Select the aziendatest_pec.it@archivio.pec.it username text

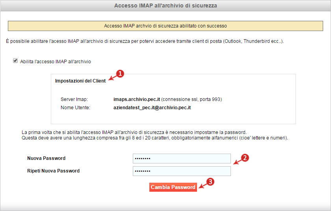(152, 108)
